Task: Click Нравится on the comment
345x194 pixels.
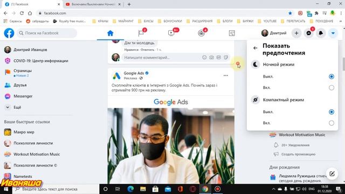Action: coord(132,50)
